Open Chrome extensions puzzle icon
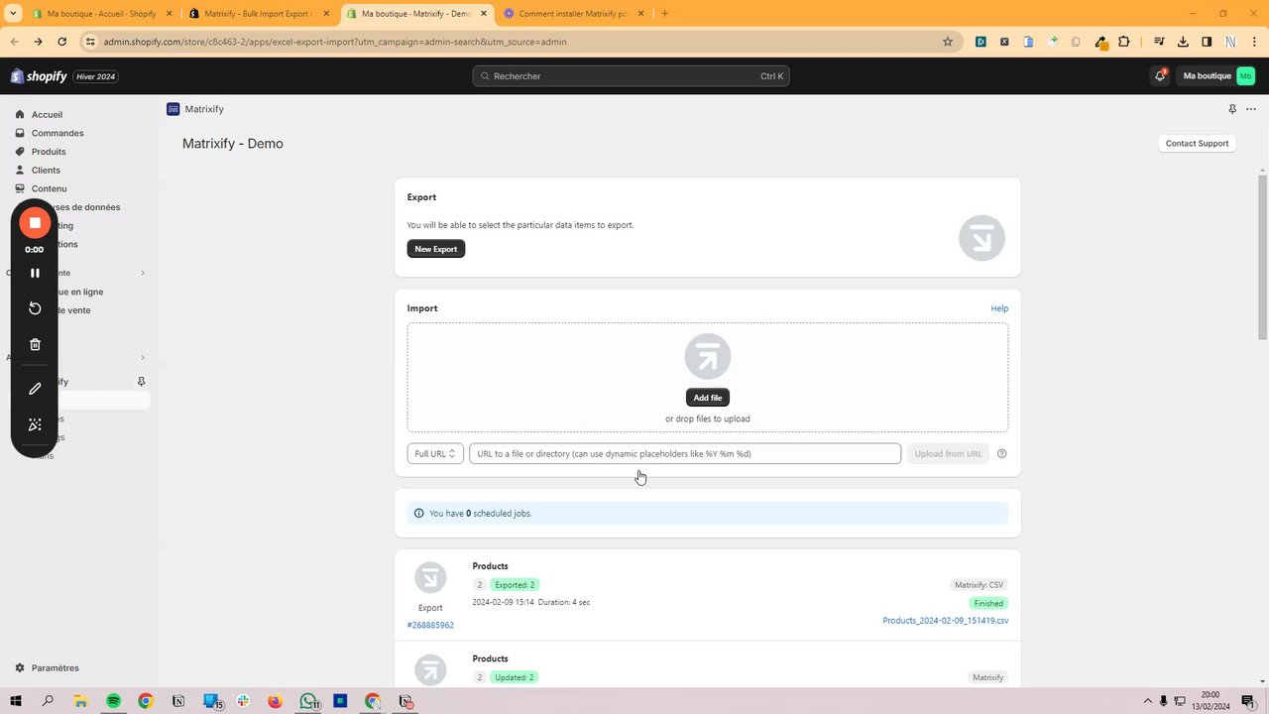Viewport: 1269px width, 714px height. click(x=1124, y=42)
